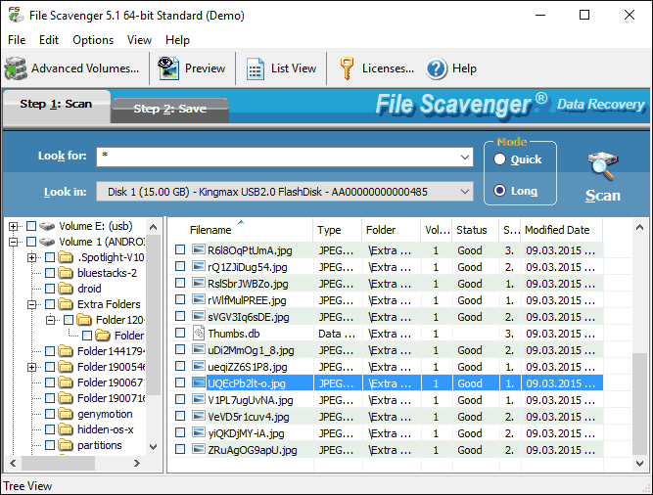Open the Preview eye icon
Screen dimensions: 653x495
(x=168, y=68)
